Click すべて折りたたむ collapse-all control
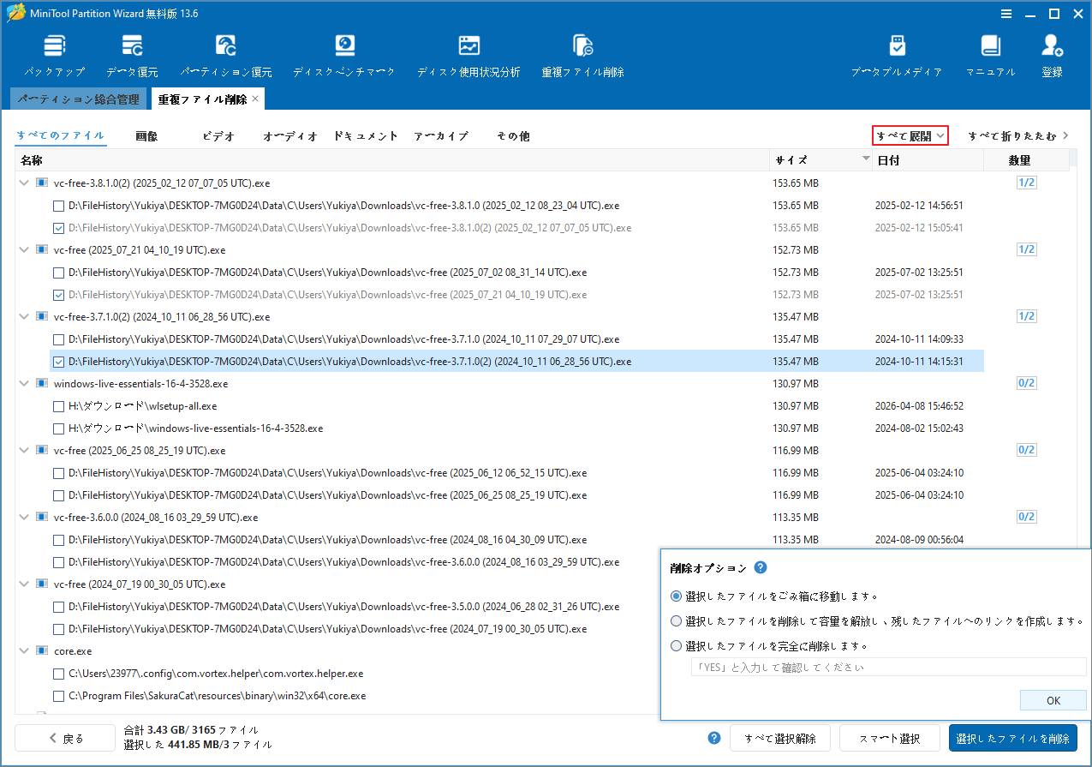Image resolution: width=1092 pixels, height=767 pixels. (x=1017, y=135)
